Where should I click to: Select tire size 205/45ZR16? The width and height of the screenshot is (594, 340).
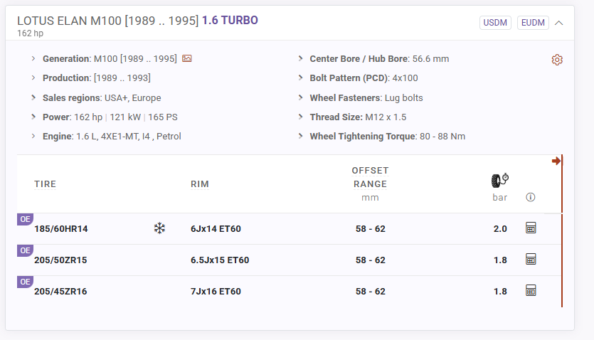[60, 291]
